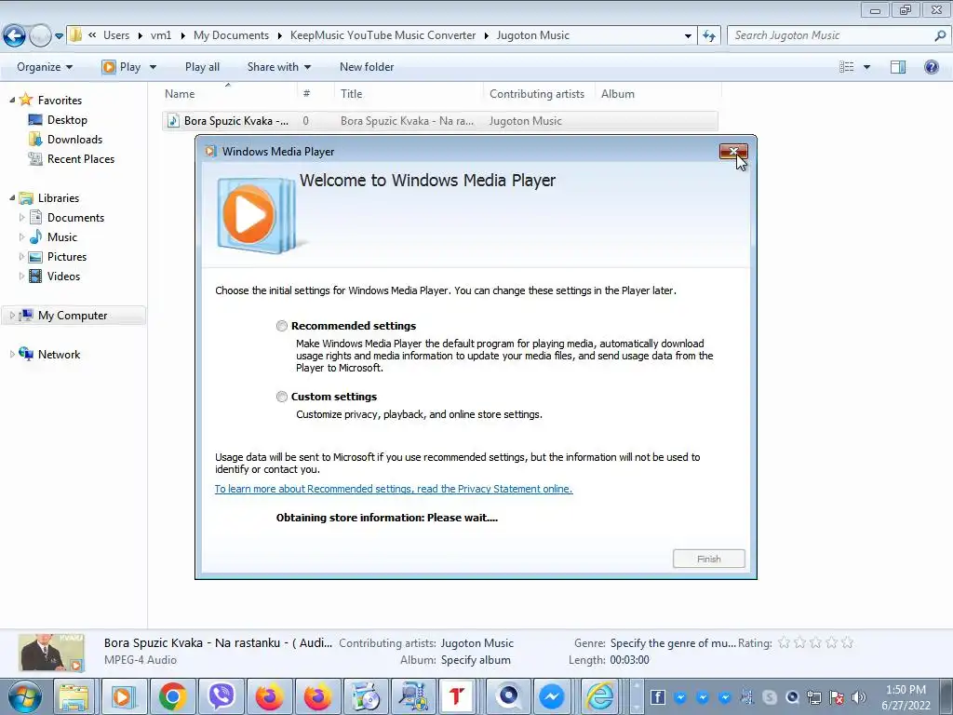Open the red T app taskbar icon
Screen dimensions: 953x715
click(457, 696)
